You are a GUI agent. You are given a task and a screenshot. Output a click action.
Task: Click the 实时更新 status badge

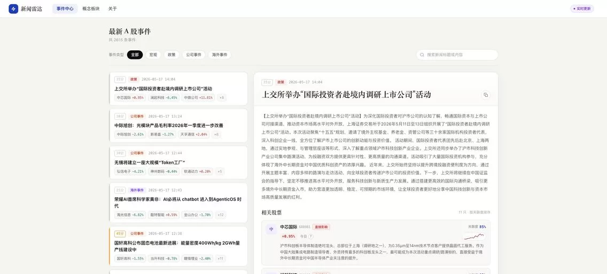click(x=582, y=9)
